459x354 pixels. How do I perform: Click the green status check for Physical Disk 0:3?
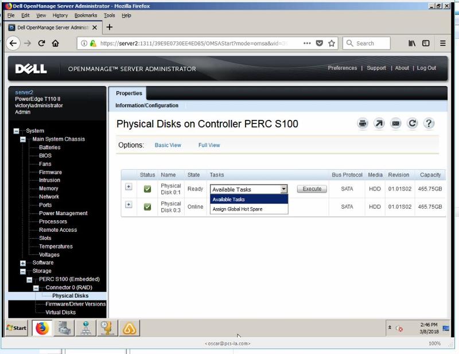[x=147, y=207]
